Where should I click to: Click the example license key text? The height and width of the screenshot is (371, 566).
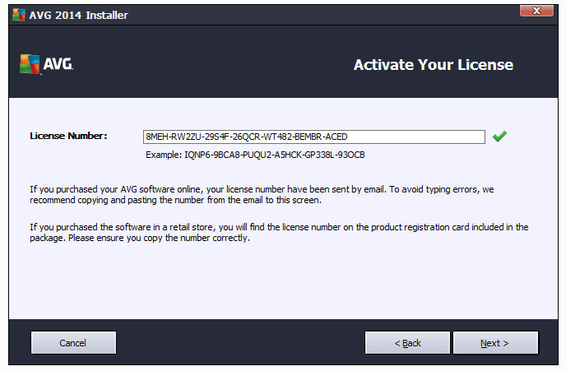point(255,155)
